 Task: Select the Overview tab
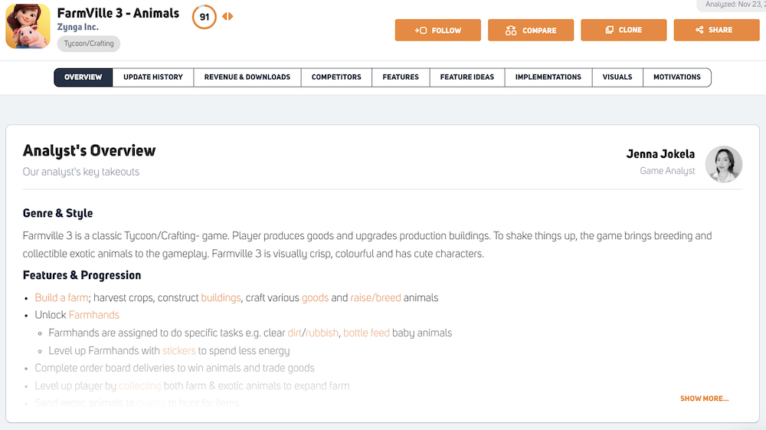(x=83, y=77)
